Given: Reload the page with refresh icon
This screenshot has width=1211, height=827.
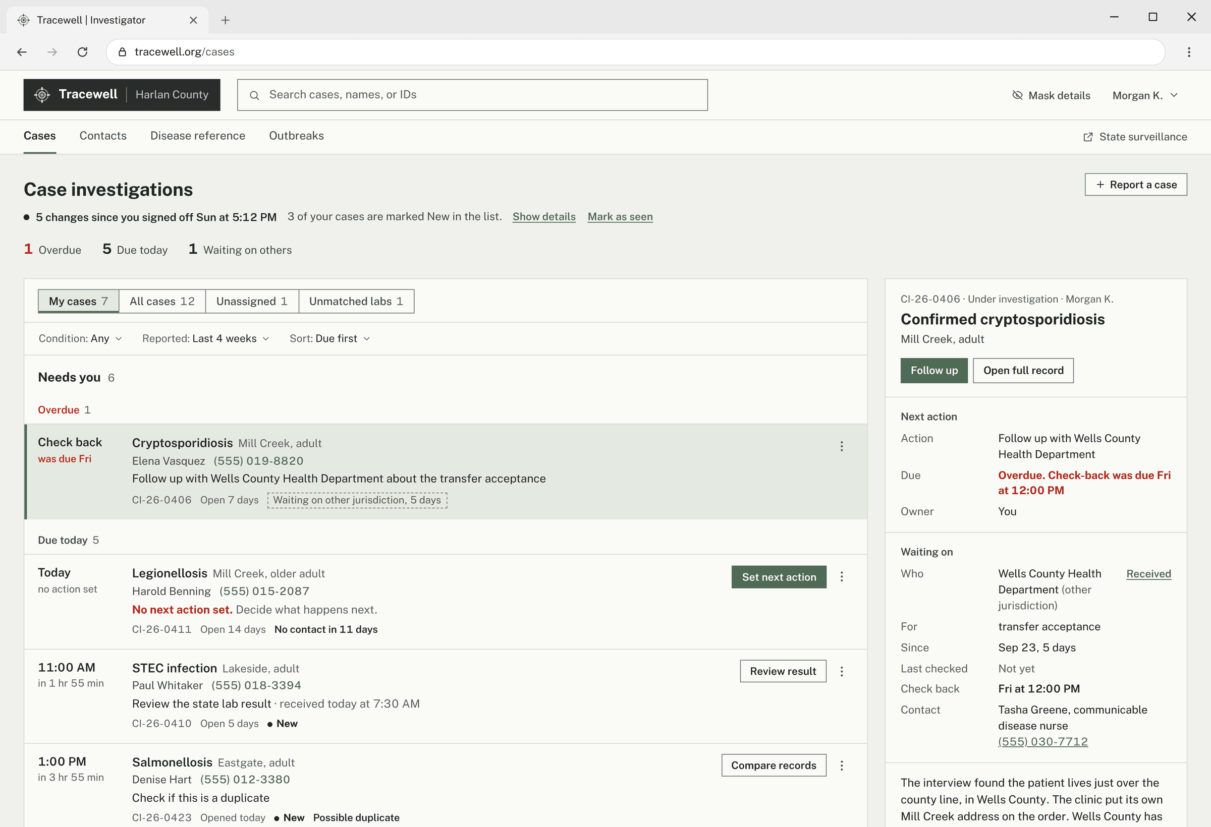Looking at the screenshot, I should pyautogui.click(x=82, y=51).
